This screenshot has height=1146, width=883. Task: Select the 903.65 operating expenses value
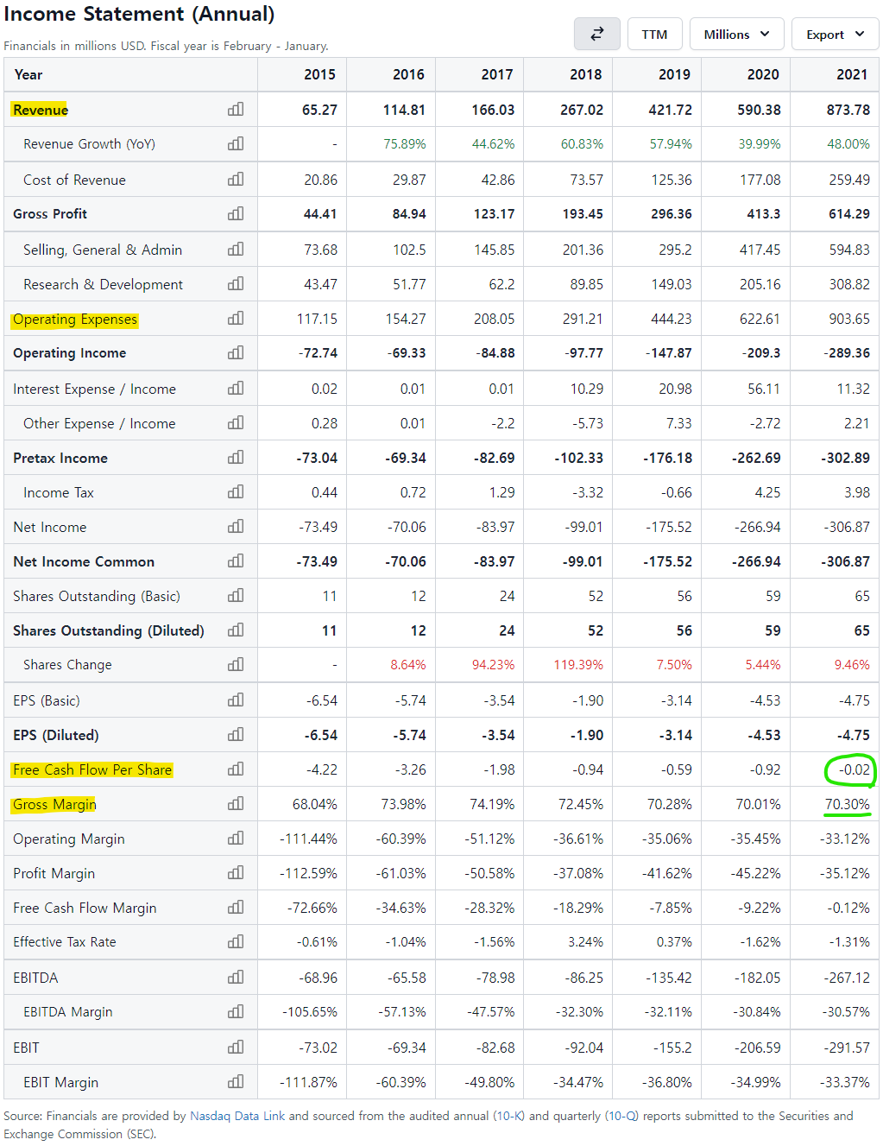pyautogui.click(x=849, y=319)
